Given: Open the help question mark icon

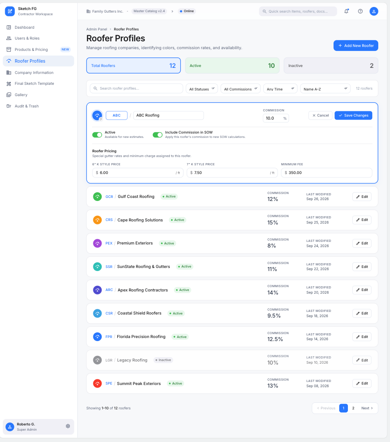Looking at the screenshot, I should click(x=360, y=11).
